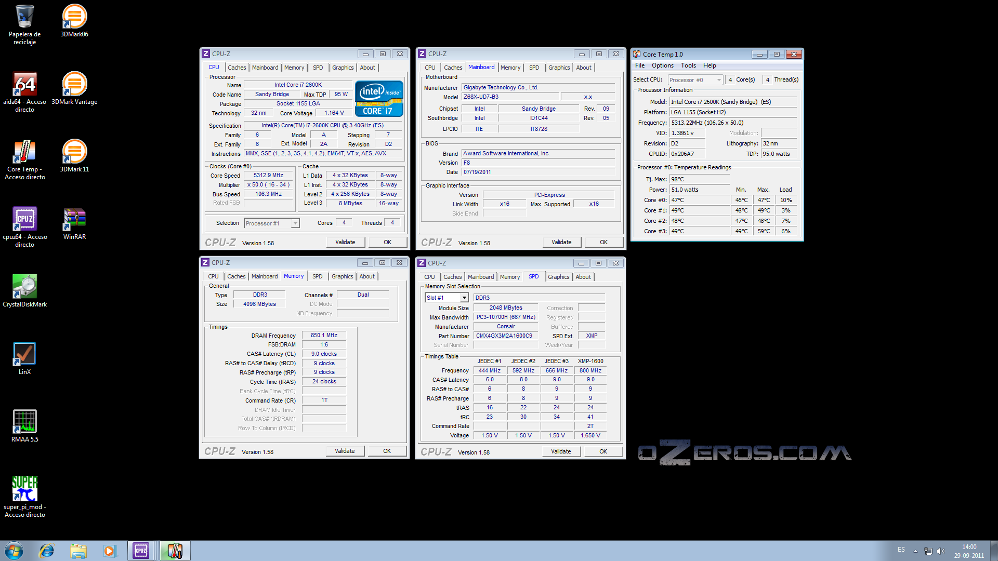Click the XMP SPD Ext. value
Image resolution: width=998 pixels, height=561 pixels.
[592, 336]
